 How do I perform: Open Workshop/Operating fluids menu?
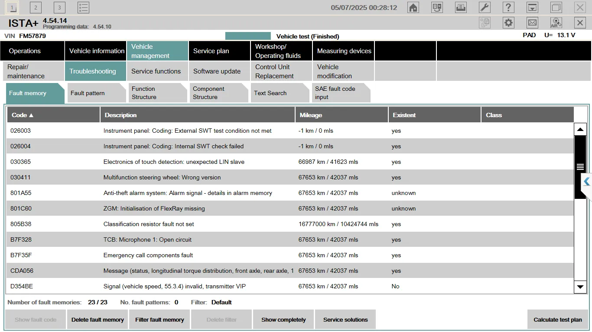pyautogui.click(x=281, y=51)
